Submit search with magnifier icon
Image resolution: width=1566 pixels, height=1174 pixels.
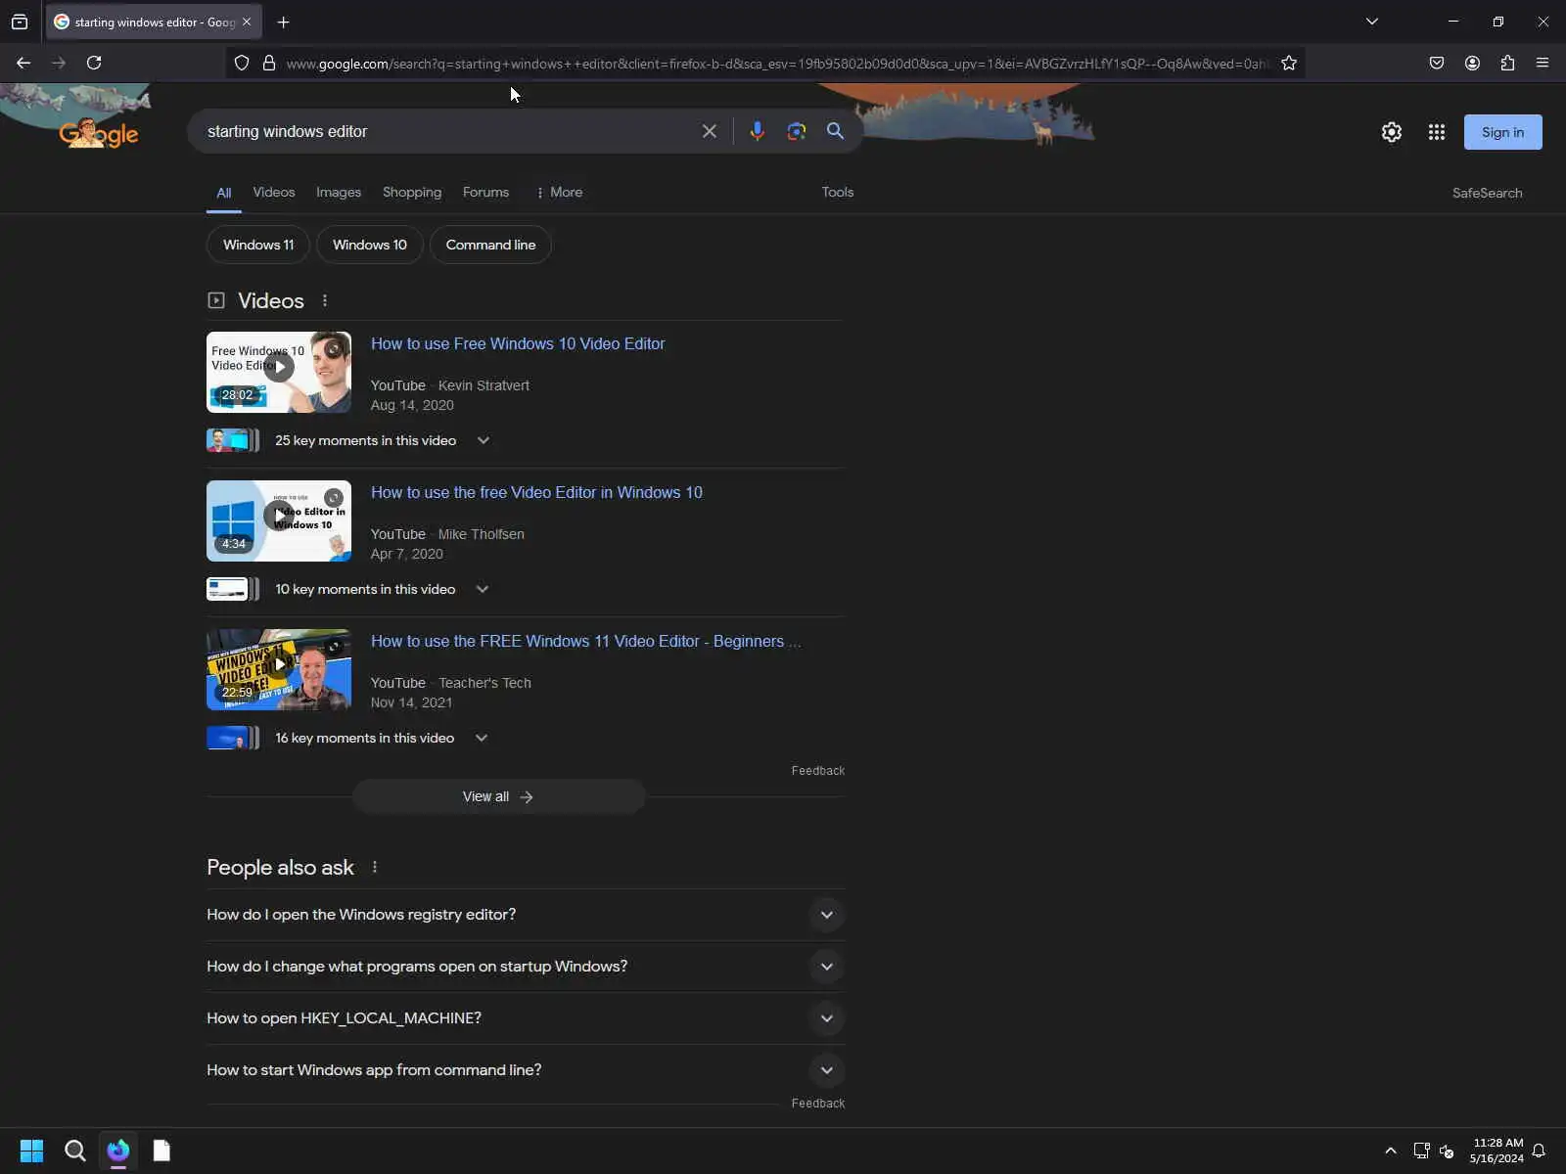(835, 131)
